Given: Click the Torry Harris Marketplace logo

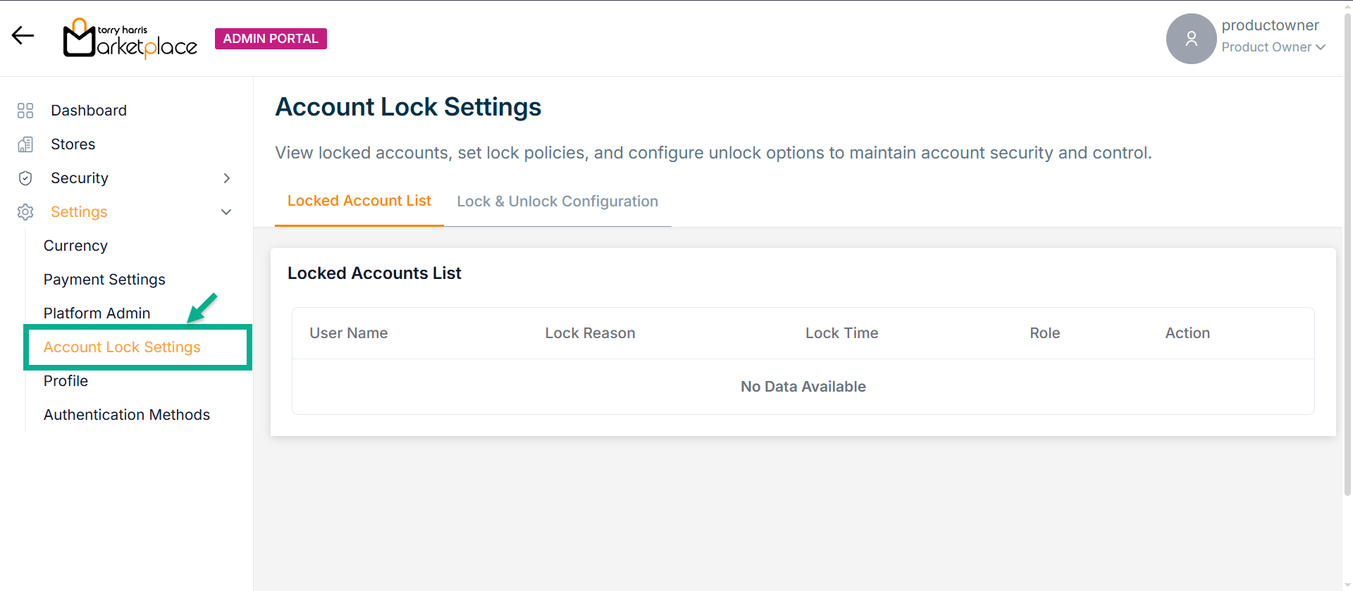Looking at the screenshot, I should coord(130,39).
